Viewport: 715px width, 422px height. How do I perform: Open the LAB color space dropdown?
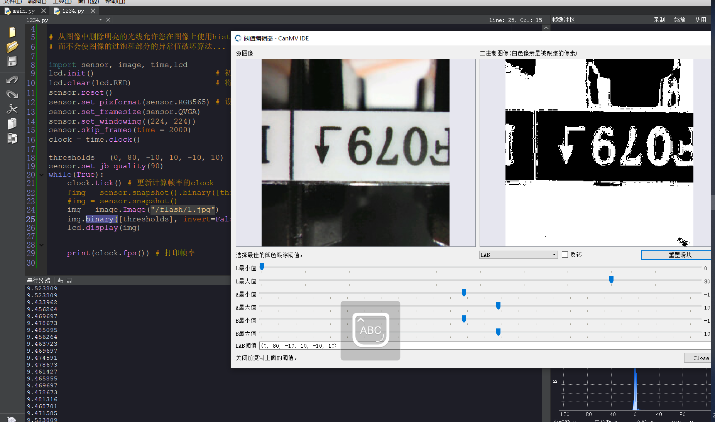coord(518,255)
